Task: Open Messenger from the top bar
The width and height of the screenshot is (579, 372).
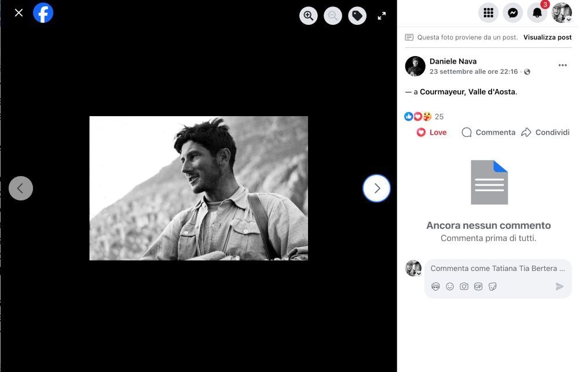Action: pyautogui.click(x=512, y=13)
